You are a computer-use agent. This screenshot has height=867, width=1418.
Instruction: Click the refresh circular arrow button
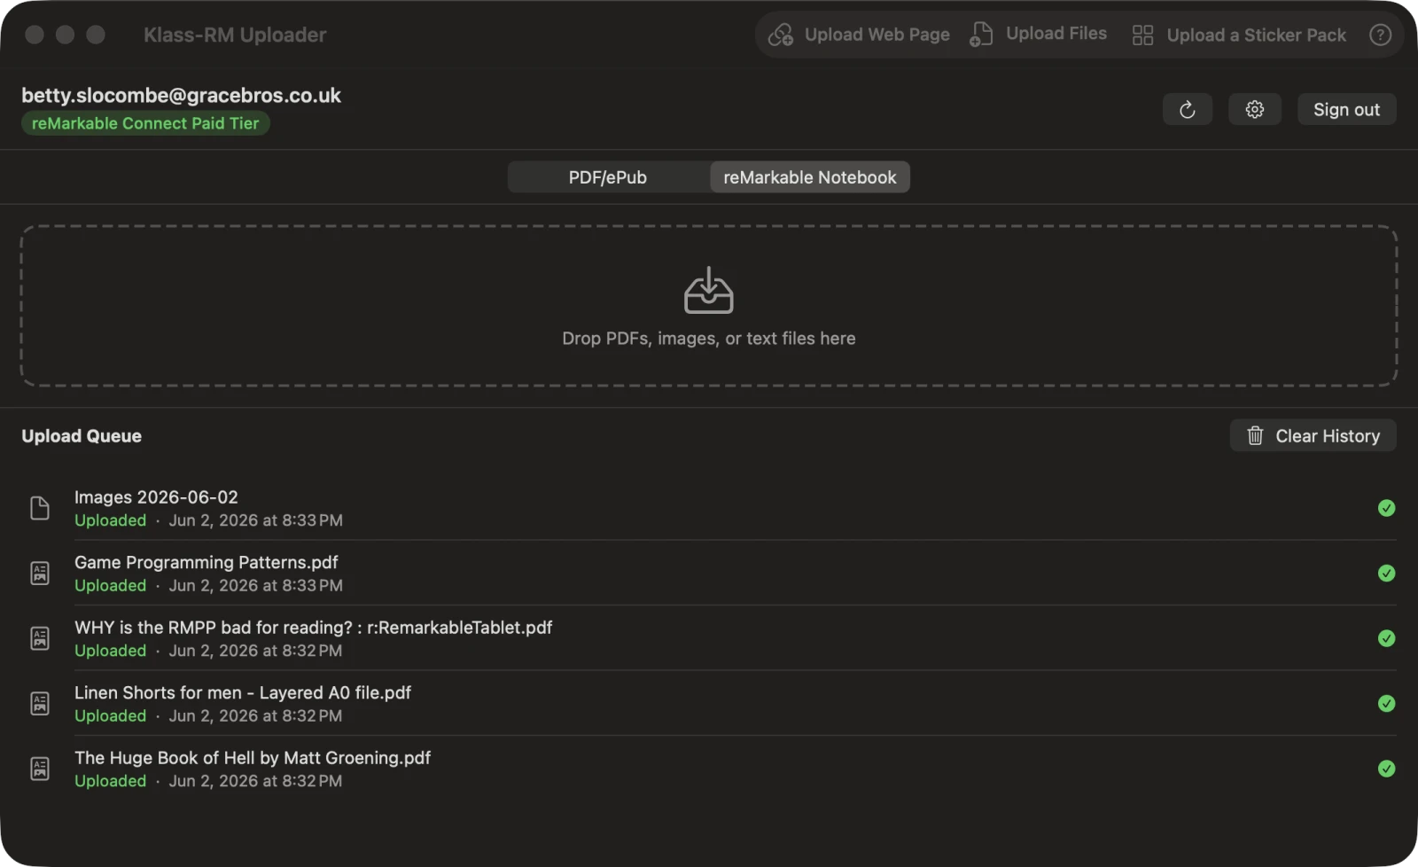1188,109
